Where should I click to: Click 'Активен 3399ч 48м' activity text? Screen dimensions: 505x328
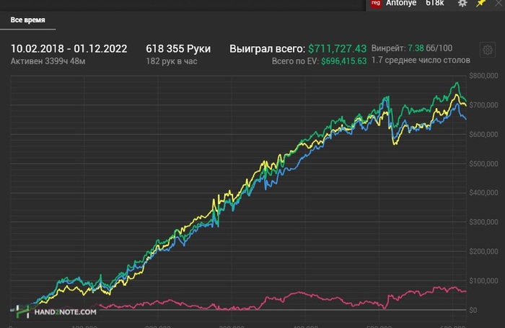coord(48,61)
